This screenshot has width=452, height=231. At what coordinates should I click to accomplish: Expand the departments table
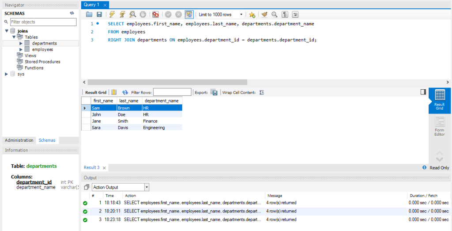click(x=21, y=43)
